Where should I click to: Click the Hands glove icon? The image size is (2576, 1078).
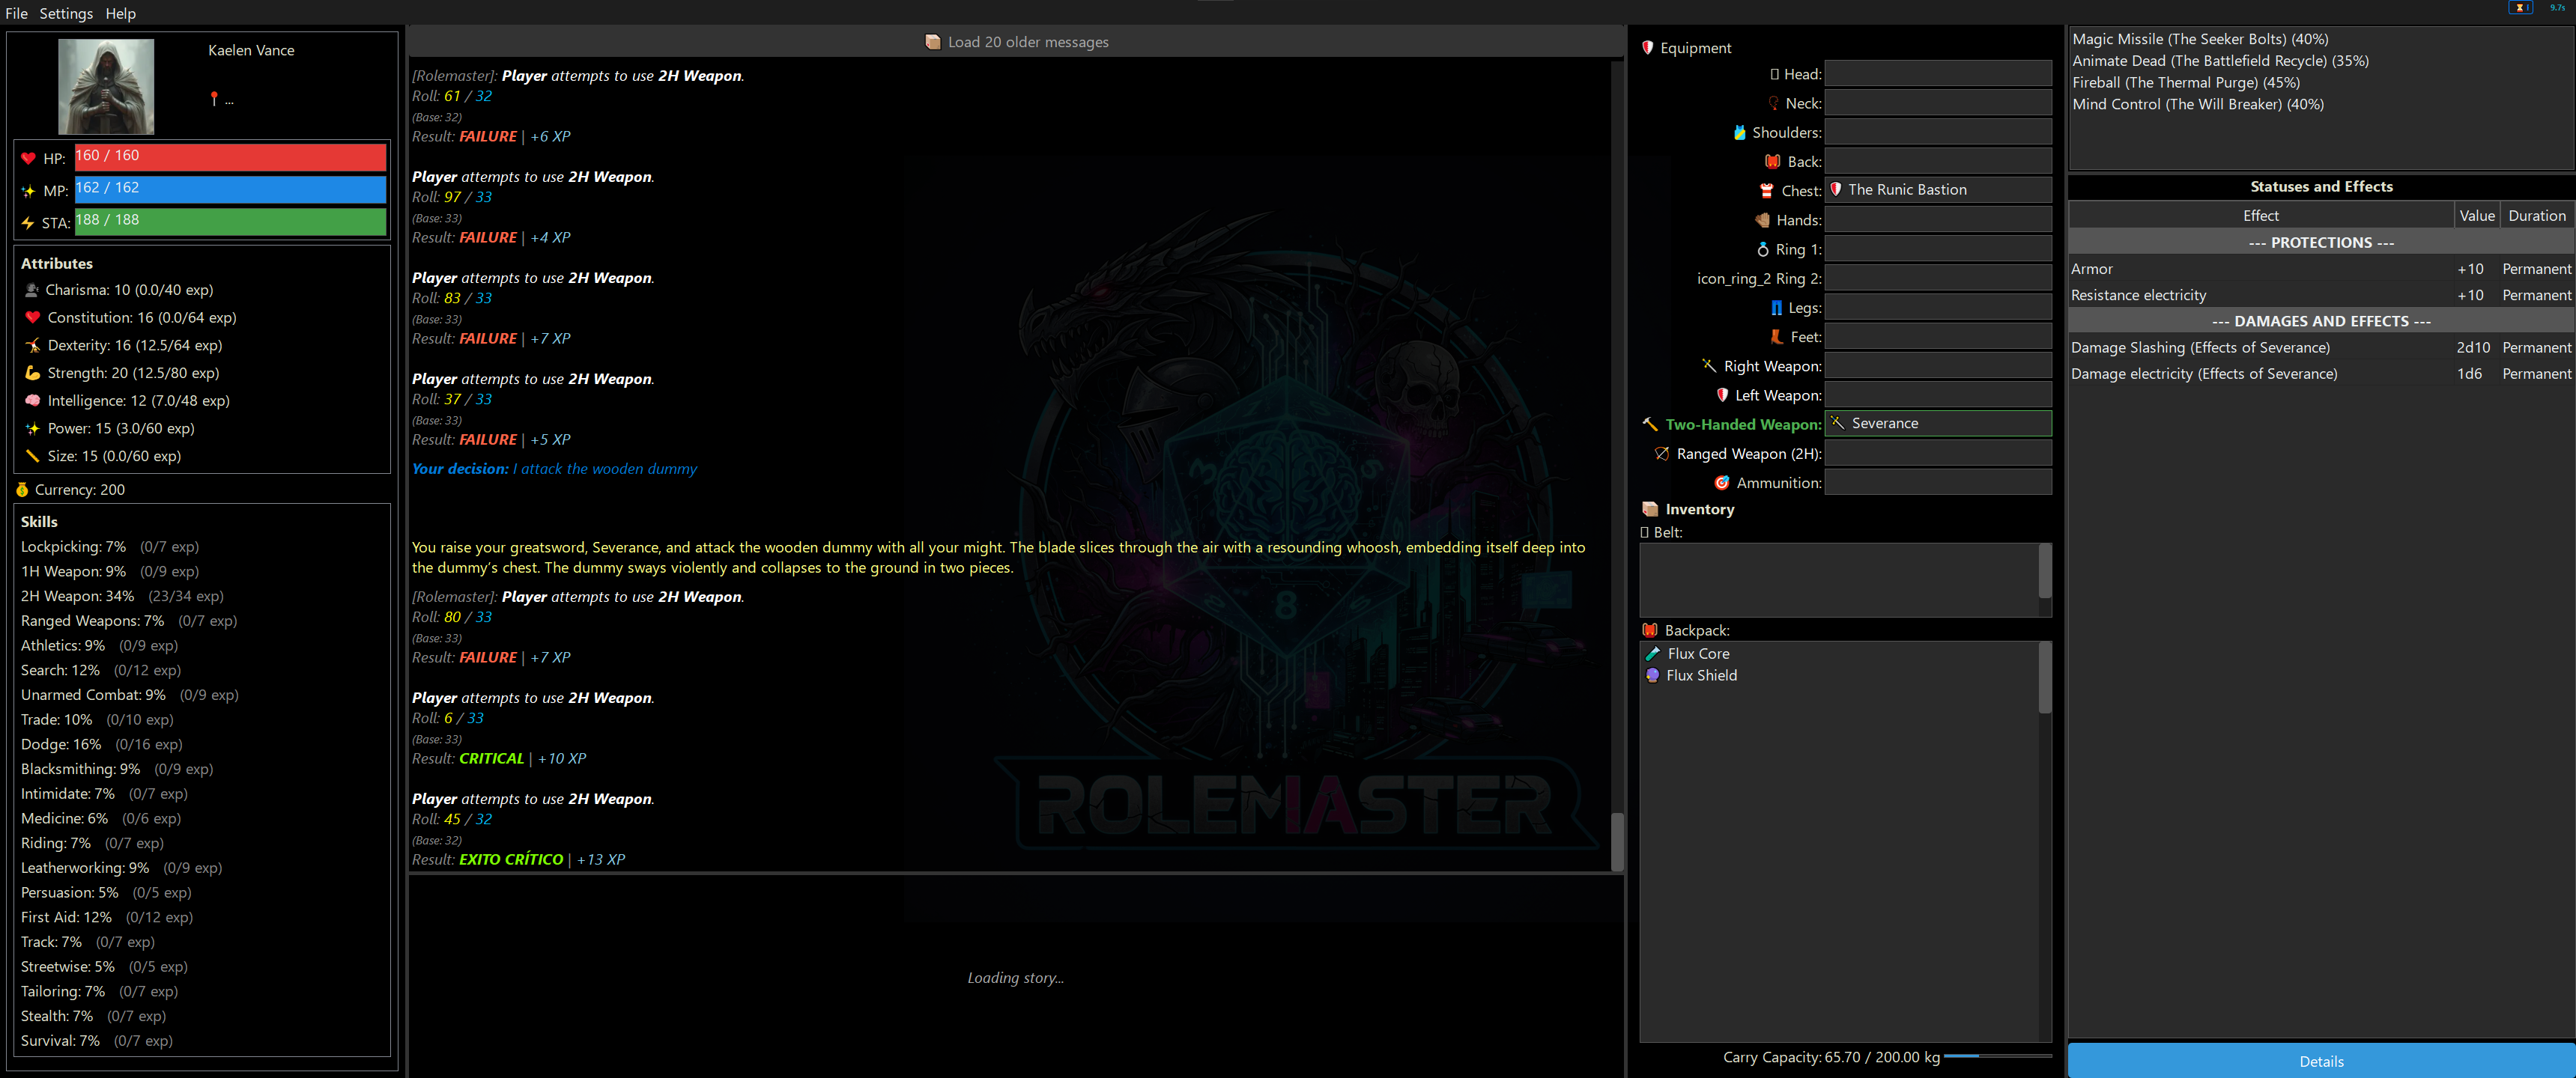coord(1762,220)
